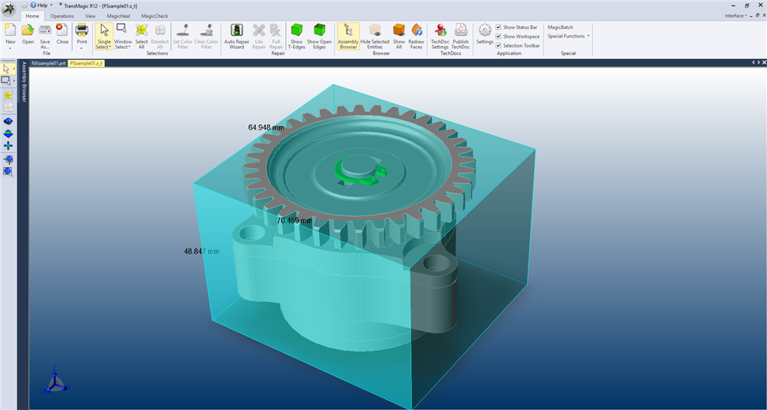This screenshot has width=767, height=410.
Task: Launch the Auto Repair Wizard
Action: coord(236,35)
